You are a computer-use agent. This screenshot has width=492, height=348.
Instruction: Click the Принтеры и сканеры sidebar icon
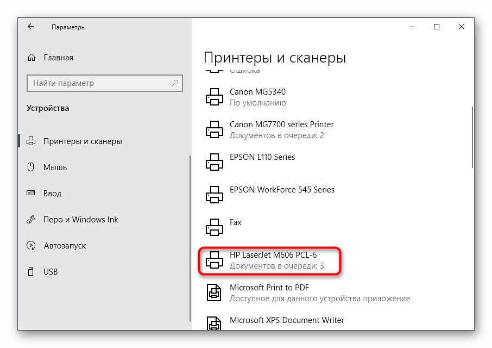point(31,141)
